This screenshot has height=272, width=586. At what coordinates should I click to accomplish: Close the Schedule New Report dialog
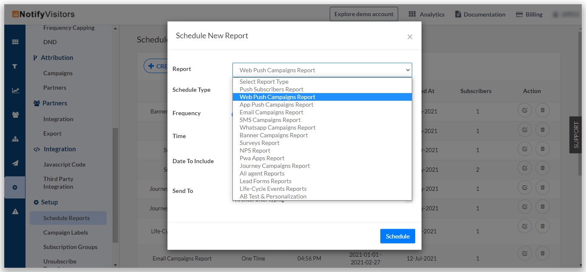pyautogui.click(x=410, y=37)
